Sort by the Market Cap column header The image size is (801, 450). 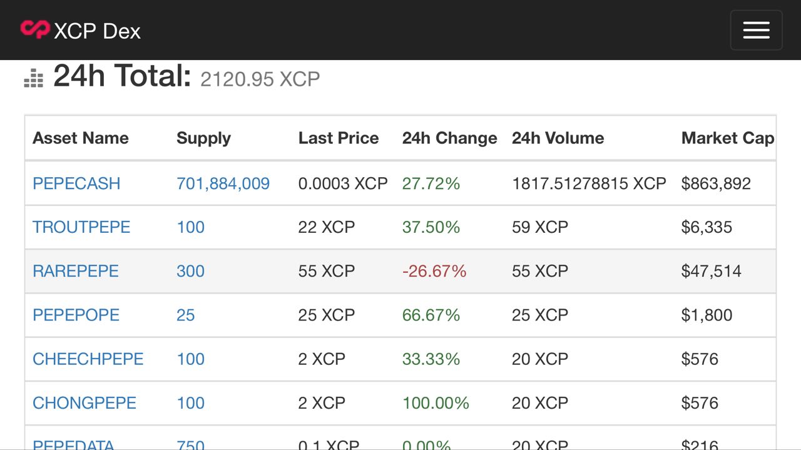coord(728,138)
